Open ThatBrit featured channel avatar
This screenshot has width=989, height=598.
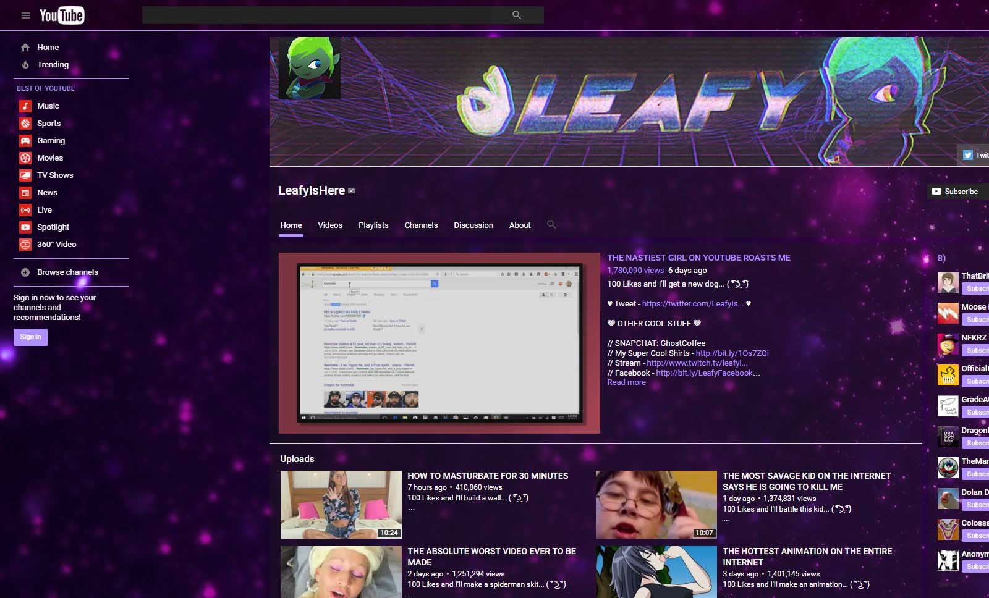click(x=948, y=282)
